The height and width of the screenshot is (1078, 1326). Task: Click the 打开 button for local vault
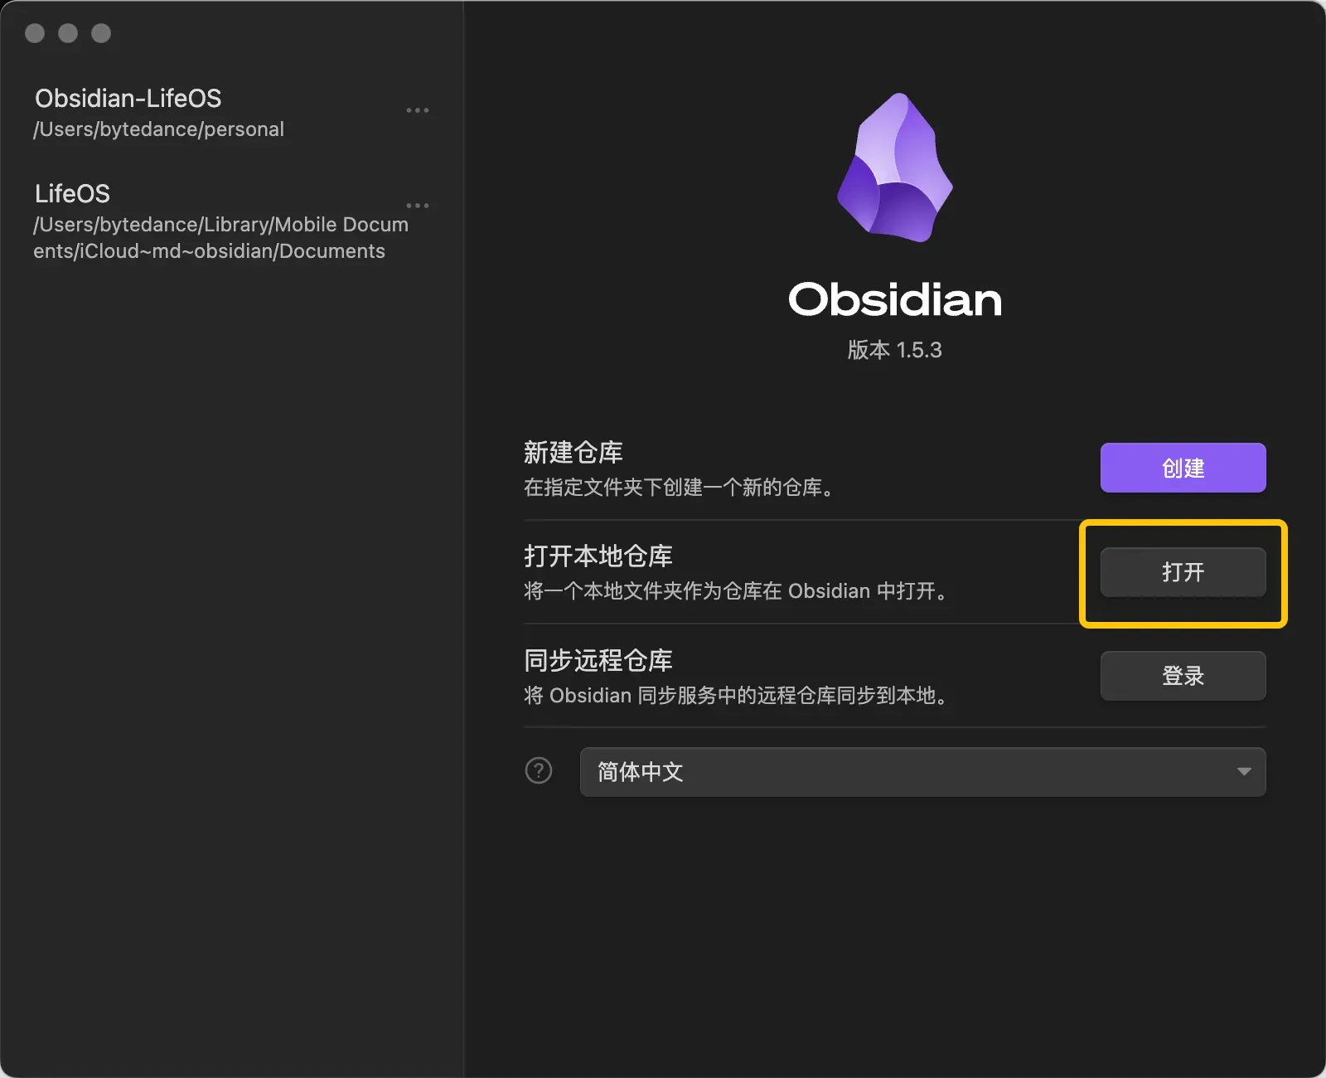point(1183,572)
